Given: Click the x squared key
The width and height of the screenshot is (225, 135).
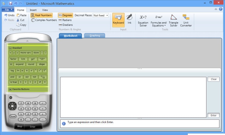Looking at the screenshot, I should coord(31,70).
